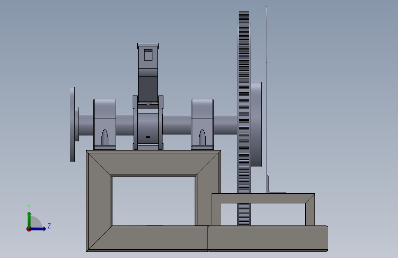398x258 pixels.
Task: Select the shaft segment between clamp and right bearing
Action: pos(177,124)
